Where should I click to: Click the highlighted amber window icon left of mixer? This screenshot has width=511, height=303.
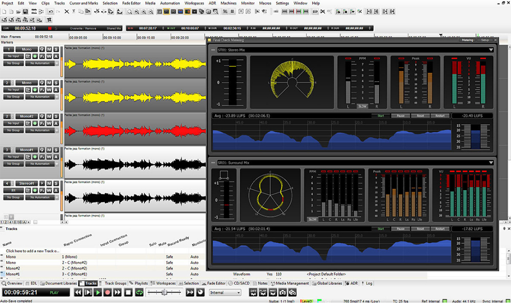click(x=166, y=12)
